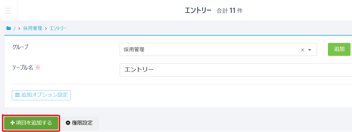Click the 項目を追加する button
The width and height of the screenshot is (352, 132).
(x=31, y=123)
